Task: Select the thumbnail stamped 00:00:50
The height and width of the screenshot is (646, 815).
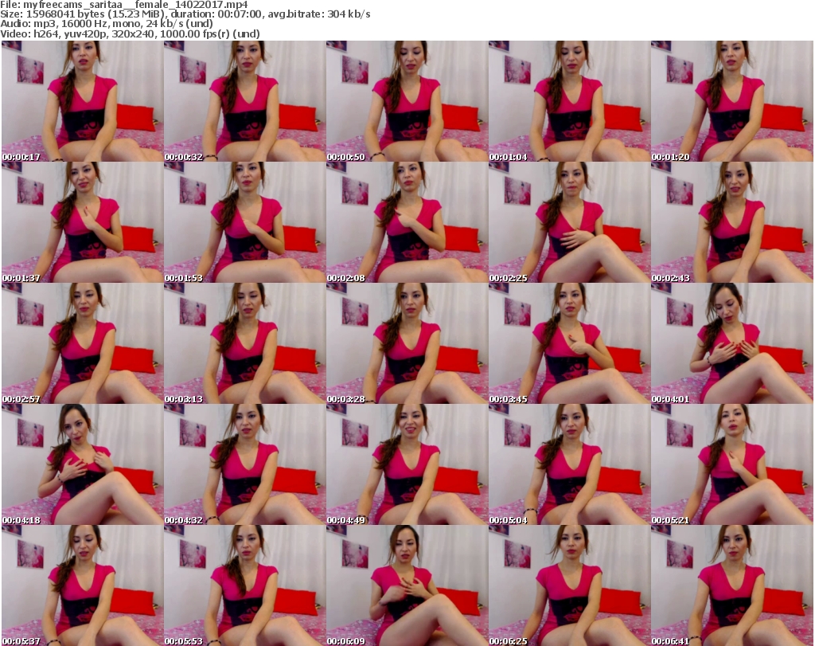Action: pos(407,101)
